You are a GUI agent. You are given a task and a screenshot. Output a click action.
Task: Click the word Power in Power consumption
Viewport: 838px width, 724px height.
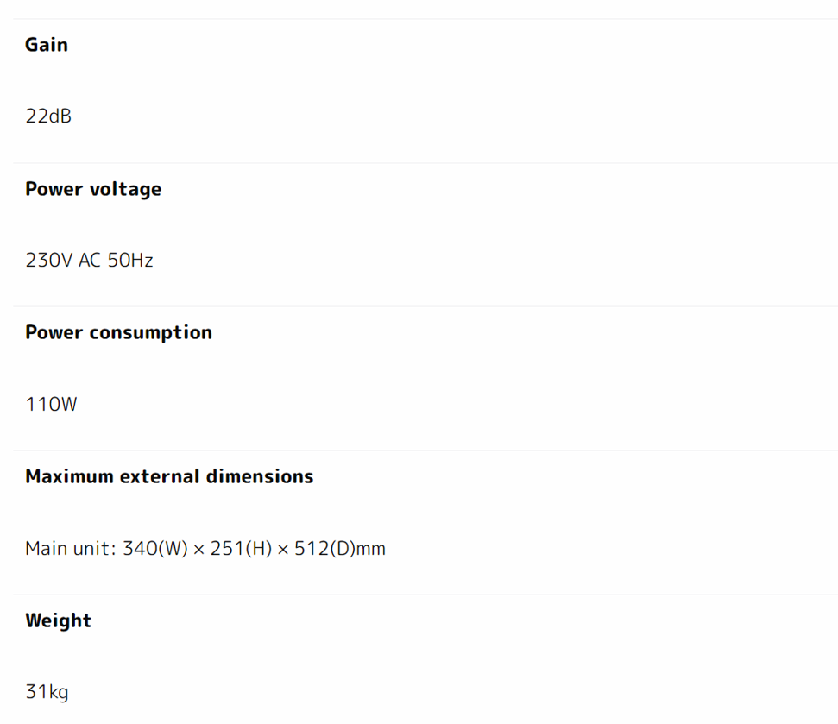(x=54, y=333)
